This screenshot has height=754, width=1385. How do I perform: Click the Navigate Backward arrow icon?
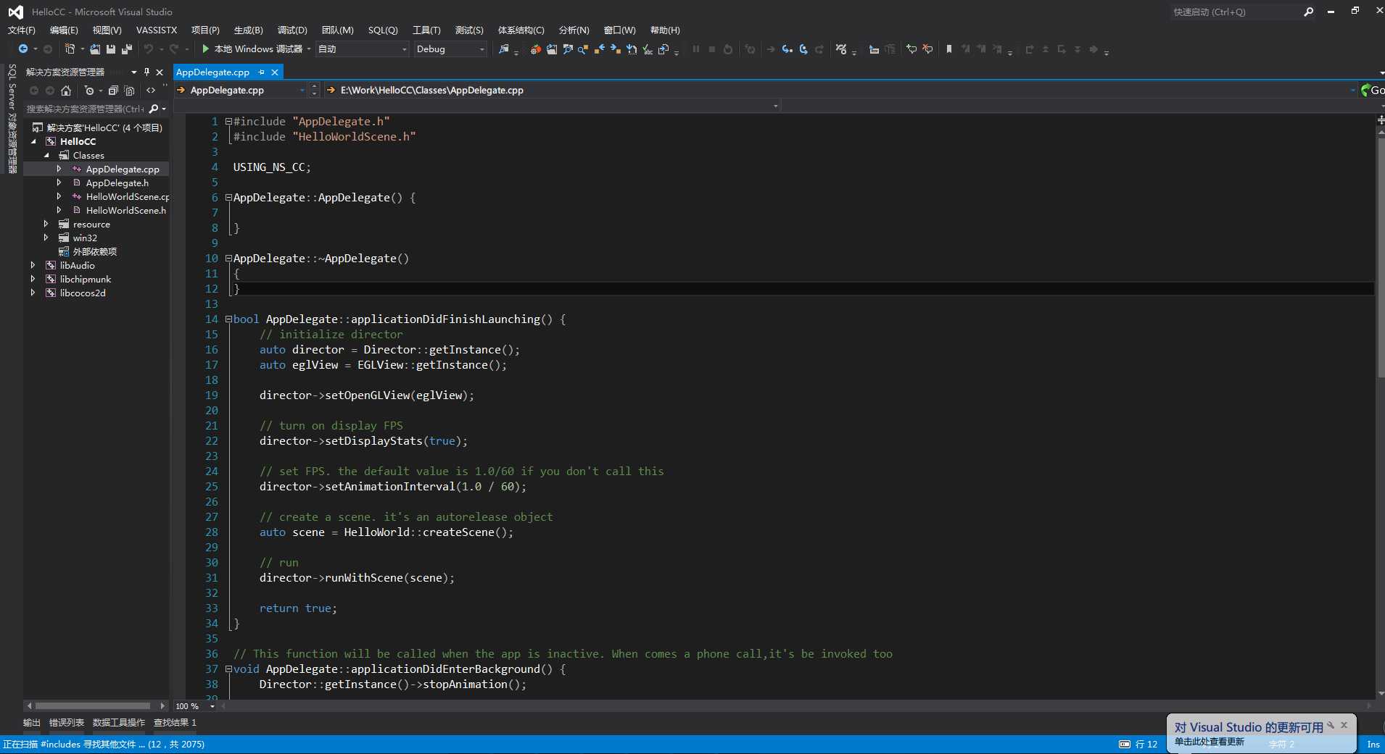(23, 49)
